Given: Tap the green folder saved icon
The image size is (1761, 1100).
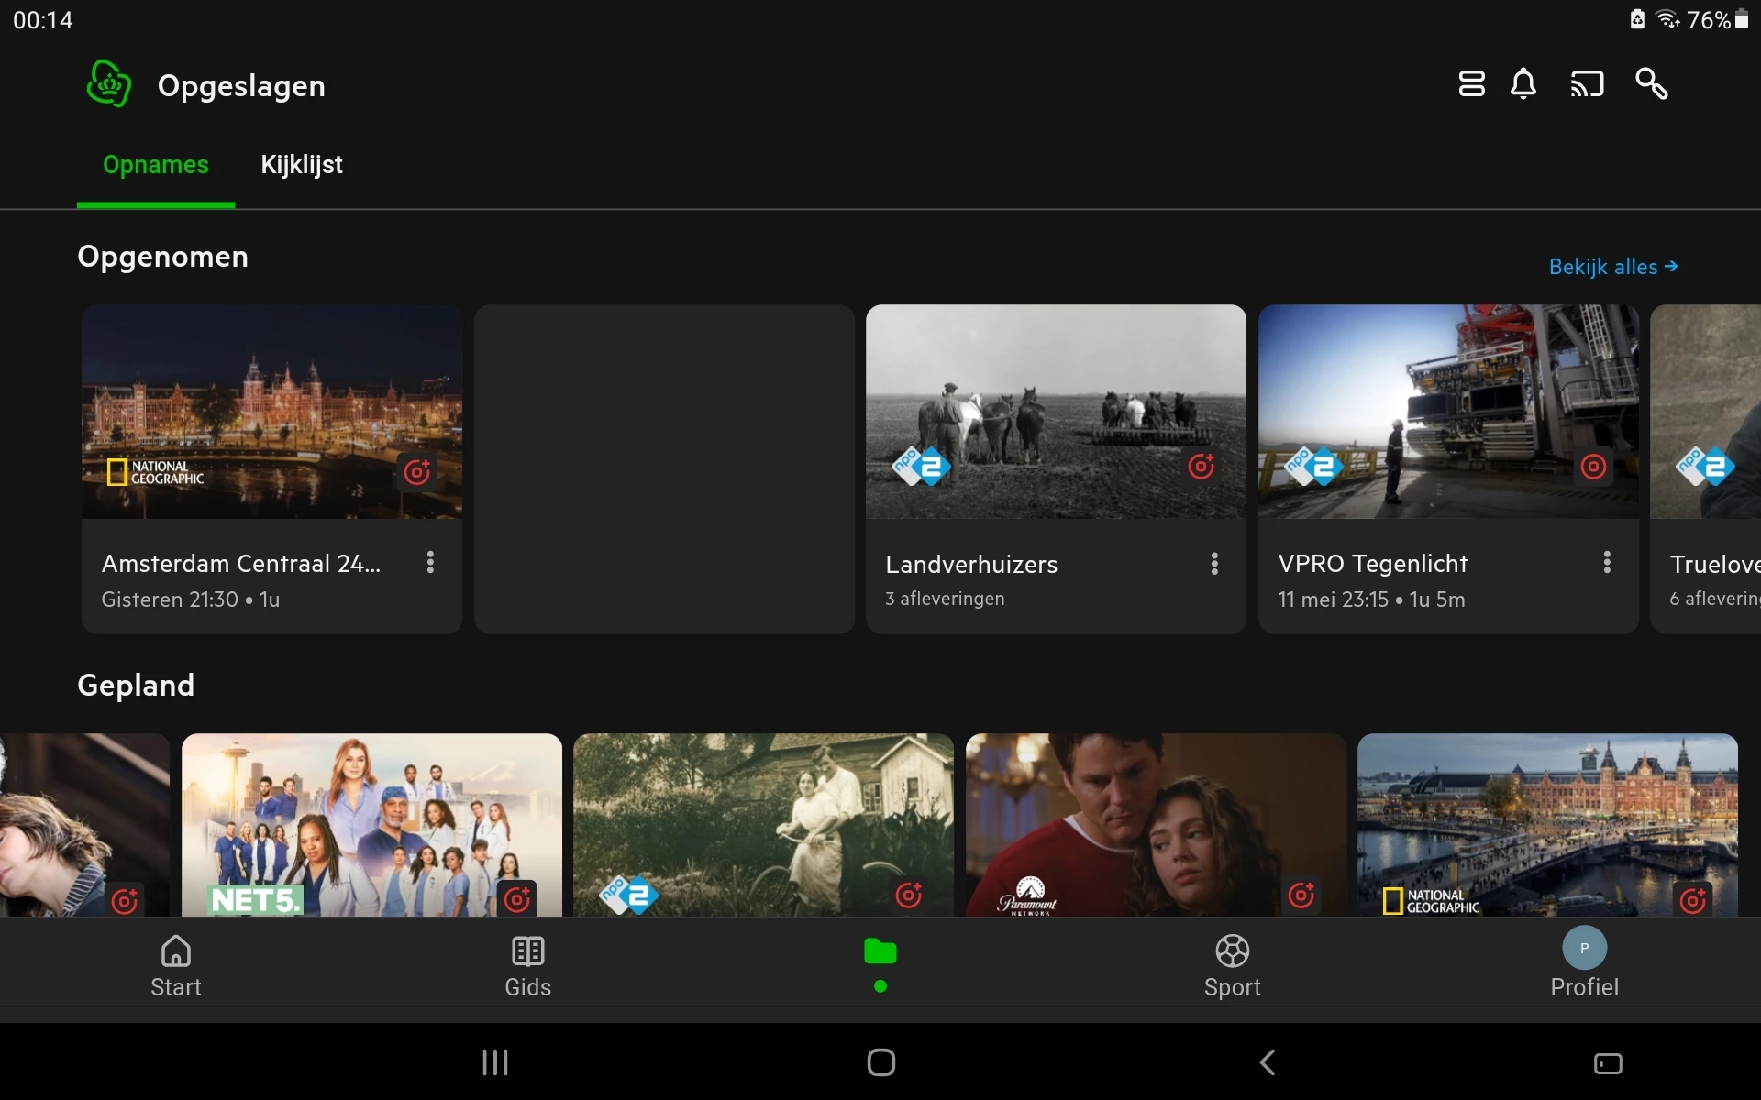Looking at the screenshot, I should click(880, 953).
